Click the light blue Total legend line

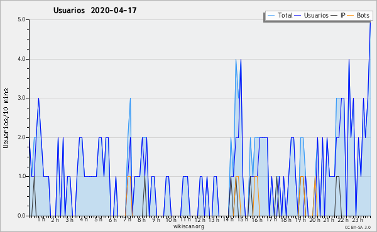point(271,16)
